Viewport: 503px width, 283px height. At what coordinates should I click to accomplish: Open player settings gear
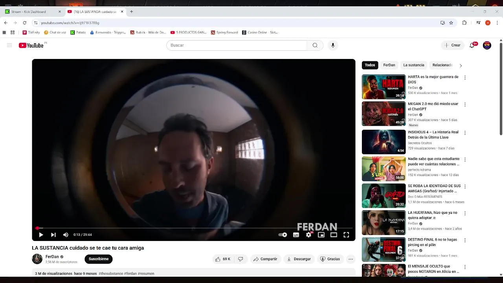tap(309, 235)
